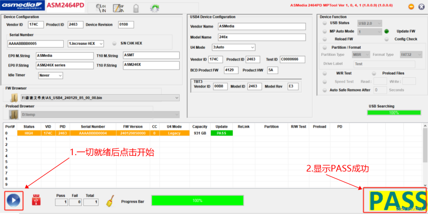This screenshot has height=214, width=428.
Task: Click the 931 GB capacity cell
Action: point(199,133)
